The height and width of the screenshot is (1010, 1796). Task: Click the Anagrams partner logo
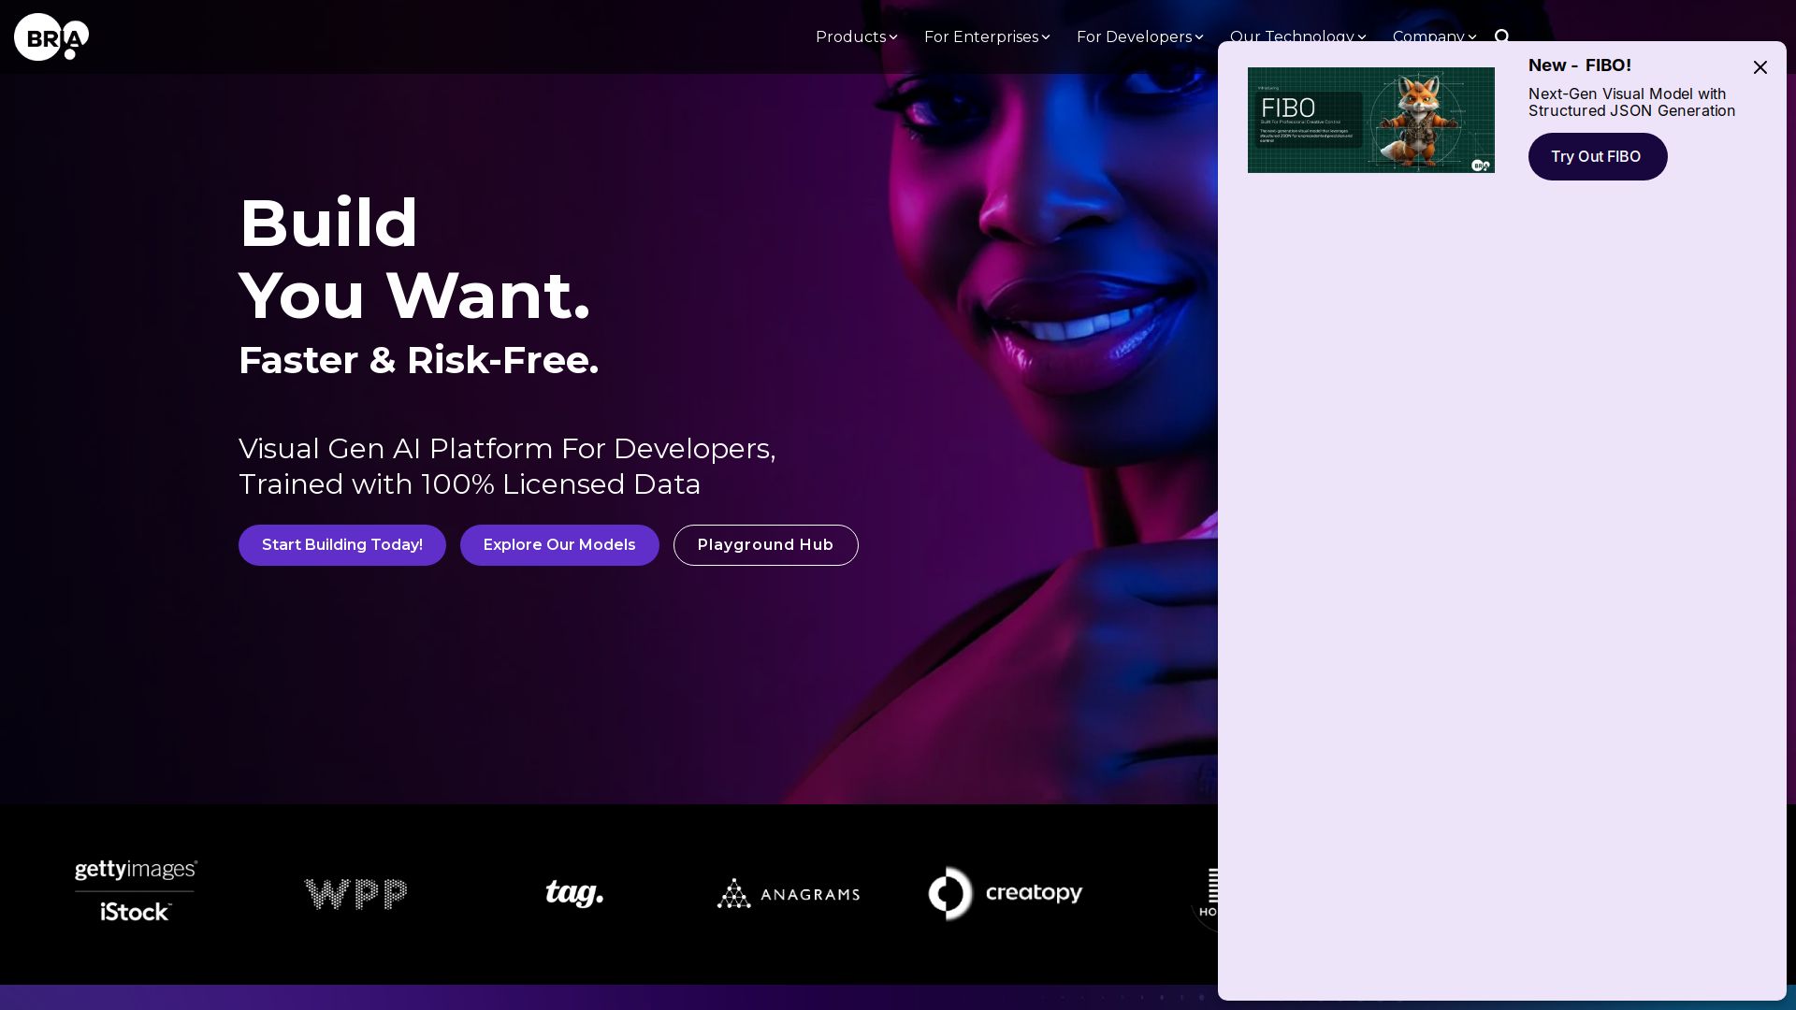click(x=789, y=894)
